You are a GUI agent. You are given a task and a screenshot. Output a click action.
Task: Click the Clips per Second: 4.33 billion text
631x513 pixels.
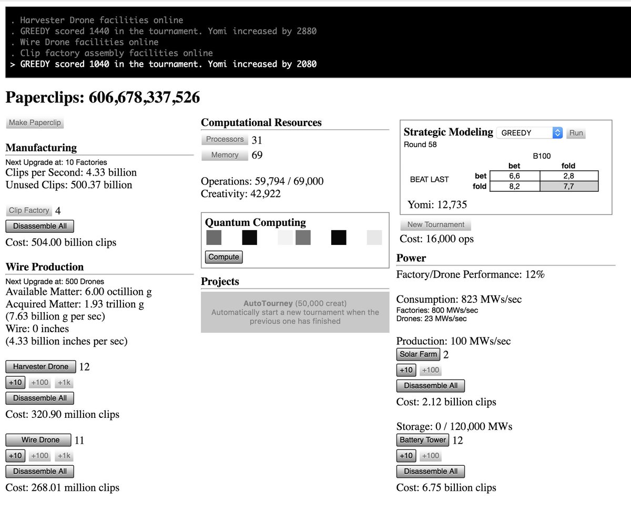(71, 172)
